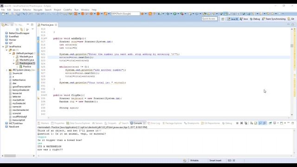
Task: Click the Run Last Tool external tools icon
Action: pos(182,13)
